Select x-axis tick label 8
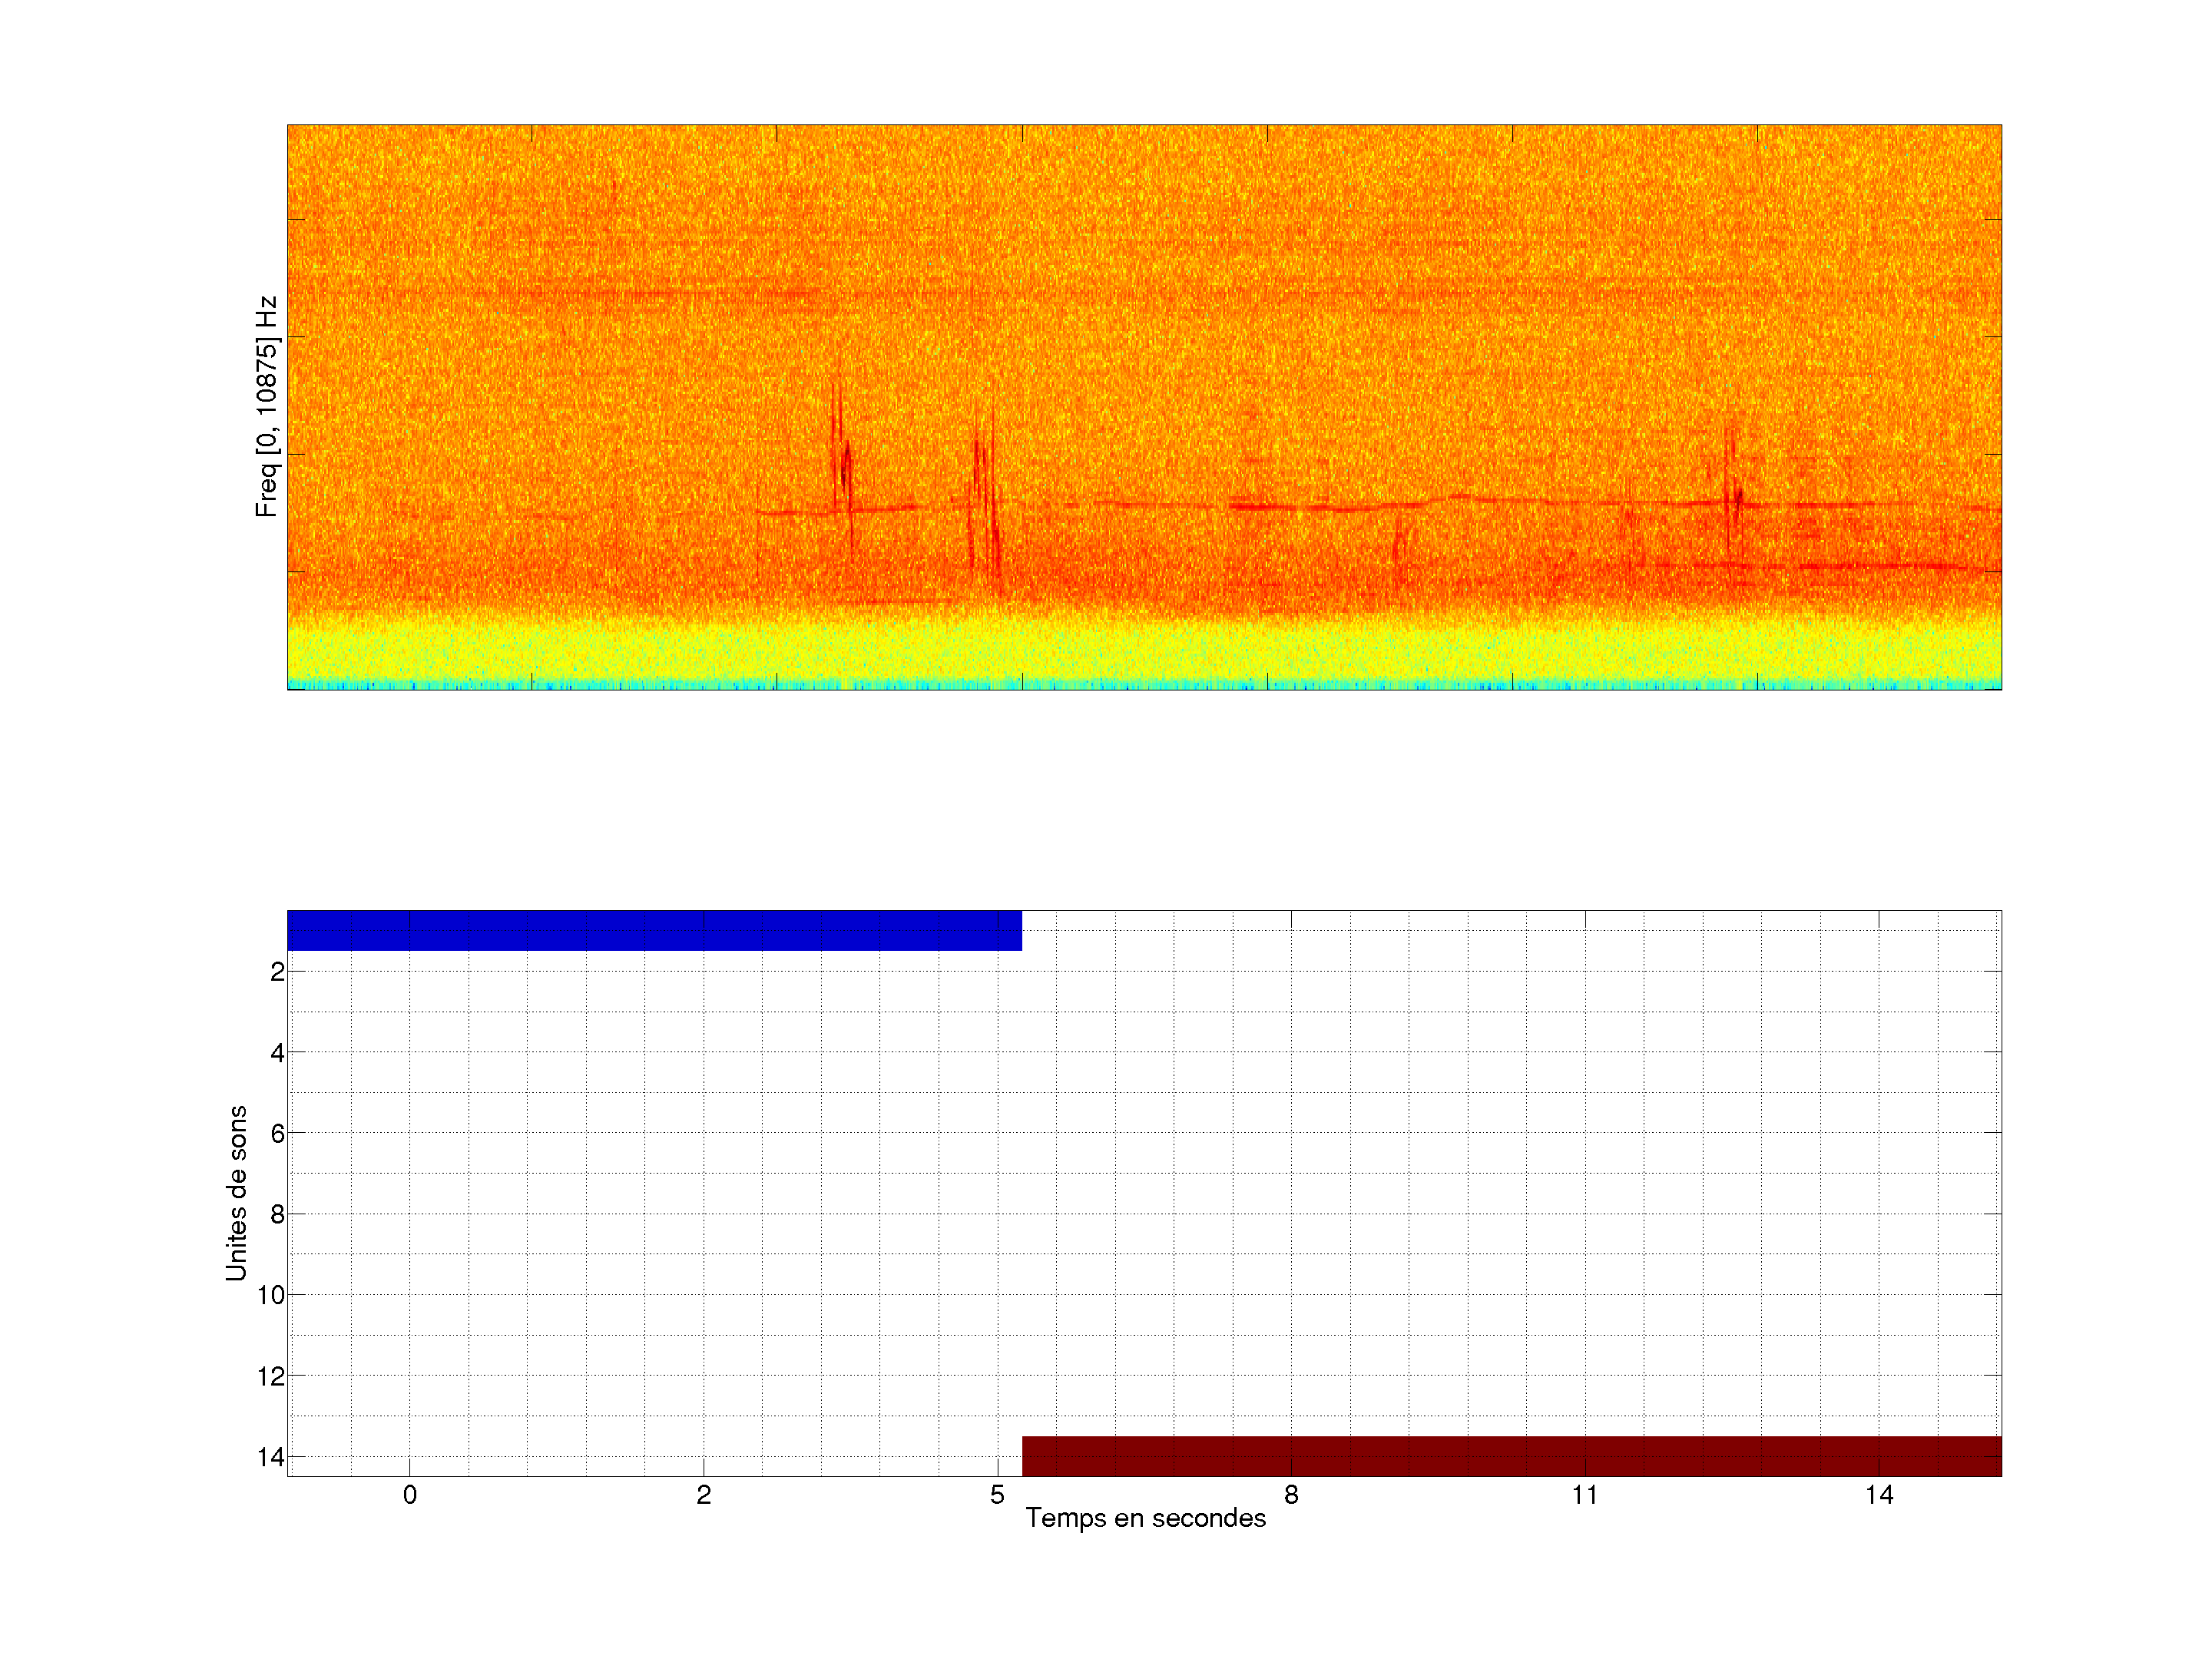Screen dimensions: 2212x1659 click(1291, 1495)
